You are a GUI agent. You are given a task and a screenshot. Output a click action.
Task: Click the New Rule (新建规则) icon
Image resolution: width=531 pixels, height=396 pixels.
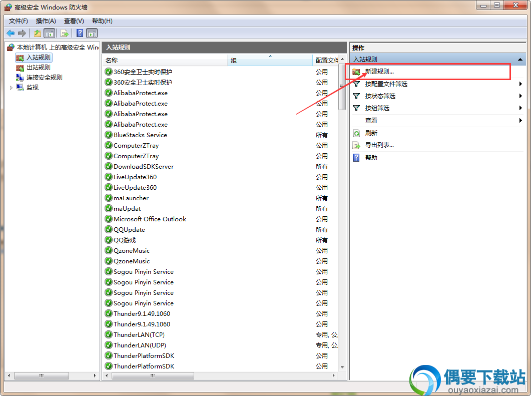[x=356, y=72]
